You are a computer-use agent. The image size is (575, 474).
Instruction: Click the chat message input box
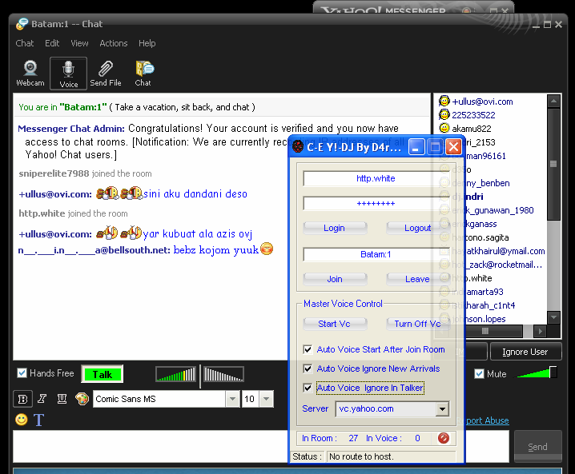(151, 447)
